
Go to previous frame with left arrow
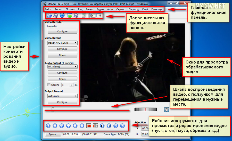62,126
